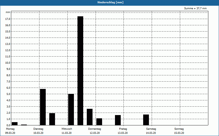Click the date 10.03.20
The height and width of the screenshot is (136, 219).
(x=38, y=133)
